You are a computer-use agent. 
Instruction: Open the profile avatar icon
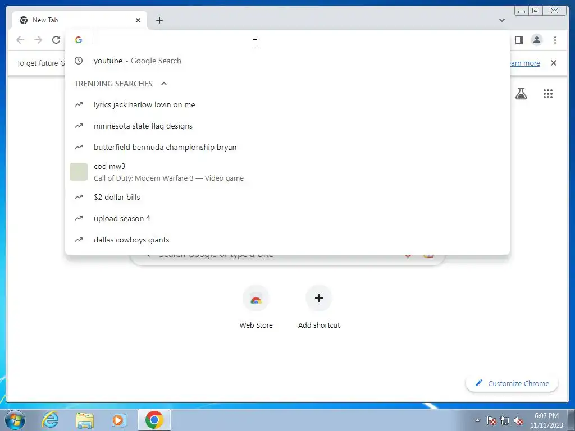[x=536, y=40]
